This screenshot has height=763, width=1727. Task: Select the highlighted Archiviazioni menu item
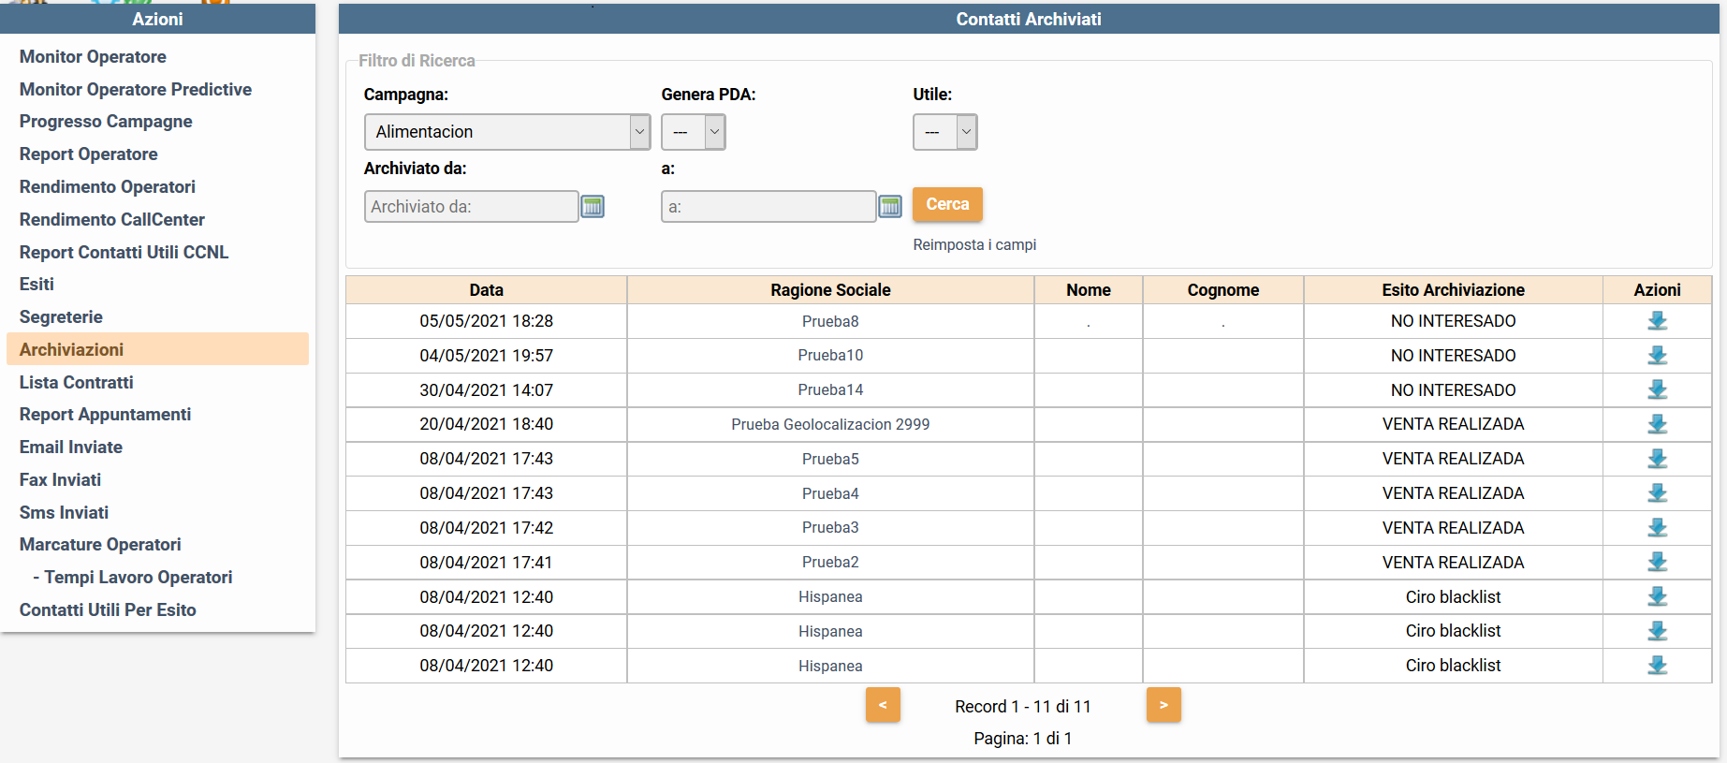pyautogui.click(x=157, y=349)
